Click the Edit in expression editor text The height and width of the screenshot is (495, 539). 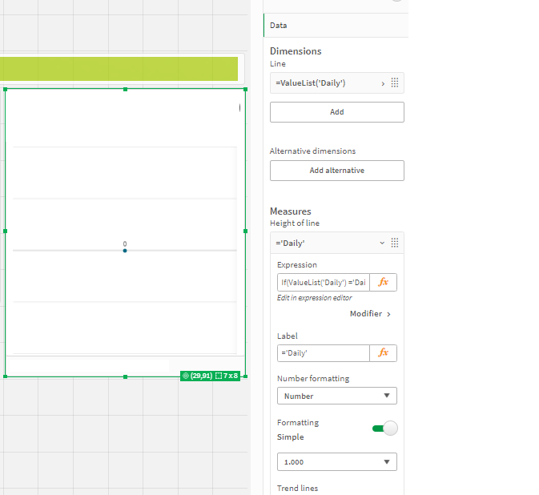[315, 298]
